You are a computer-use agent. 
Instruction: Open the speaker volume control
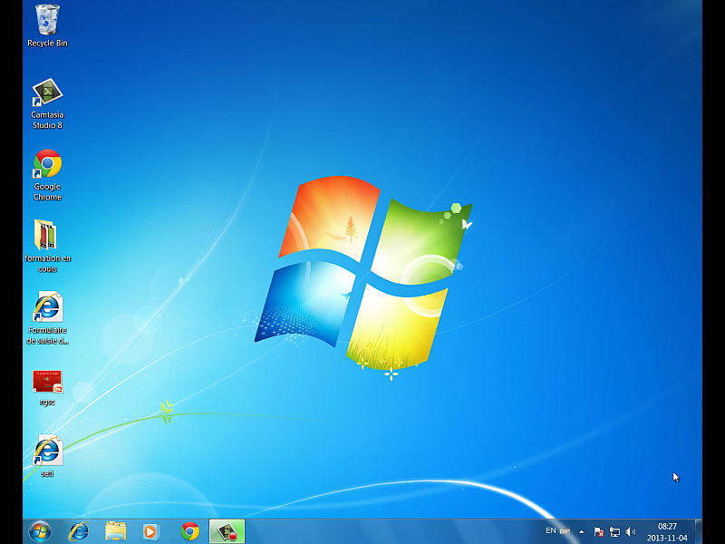pos(631,531)
